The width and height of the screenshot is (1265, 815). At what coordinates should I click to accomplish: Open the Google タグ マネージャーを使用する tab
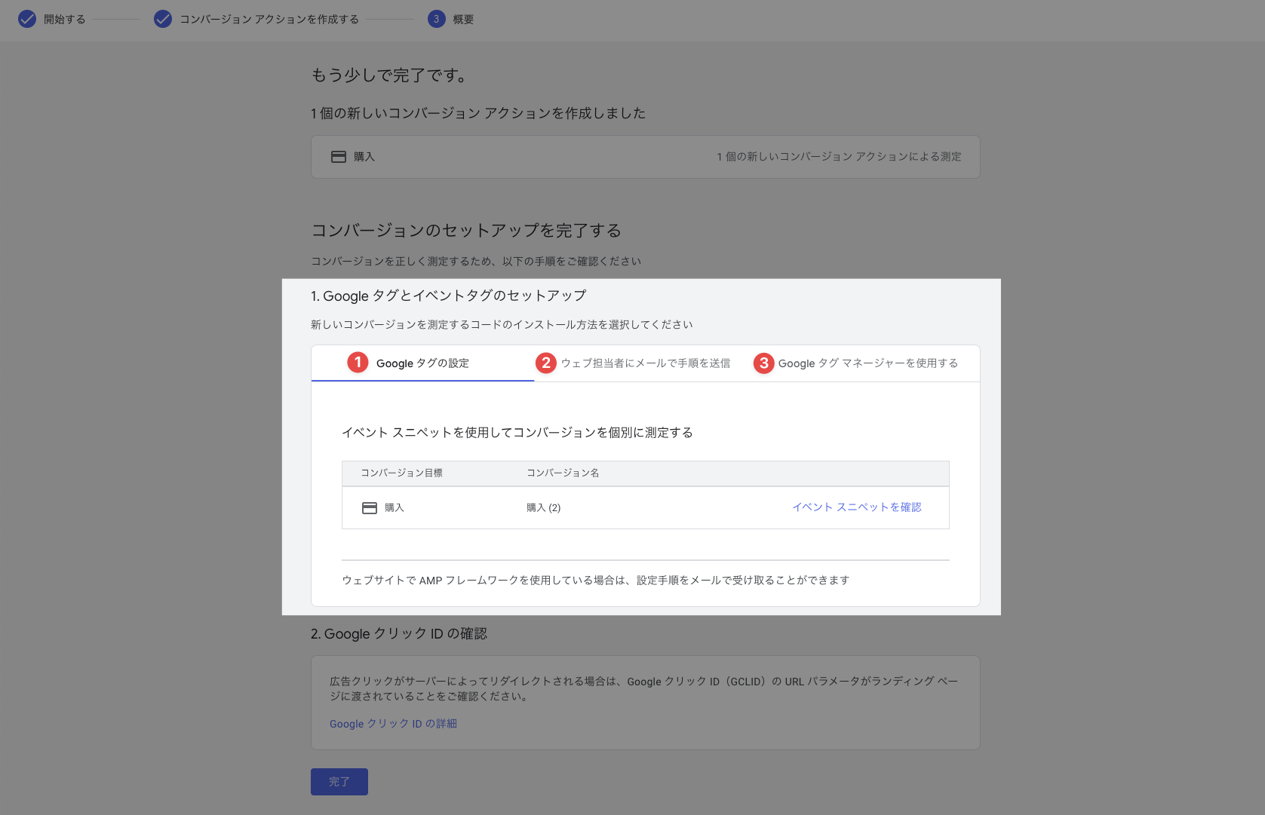pos(867,363)
